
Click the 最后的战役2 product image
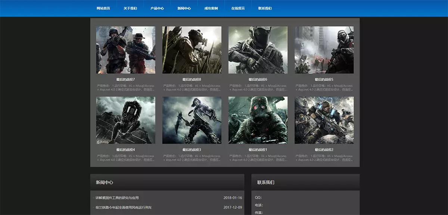324,120
